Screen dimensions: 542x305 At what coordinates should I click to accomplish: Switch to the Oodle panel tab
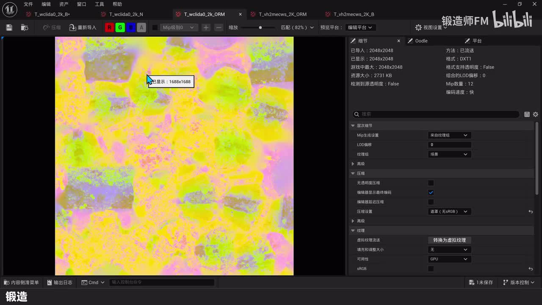[421, 41]
